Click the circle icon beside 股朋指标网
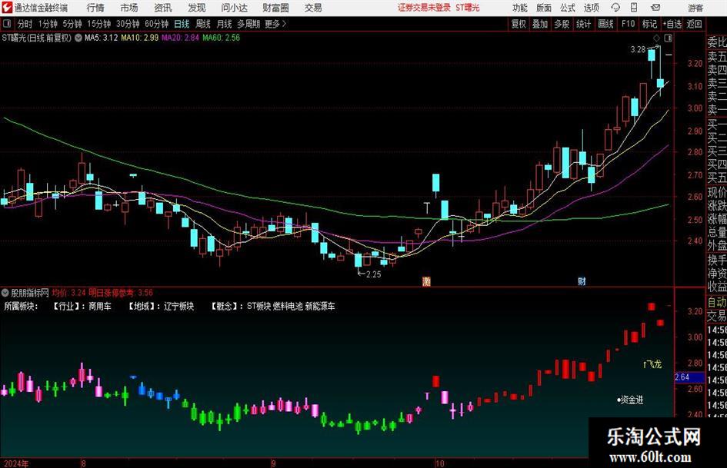Viewport: 727px width, 468px height. point(5,293)
